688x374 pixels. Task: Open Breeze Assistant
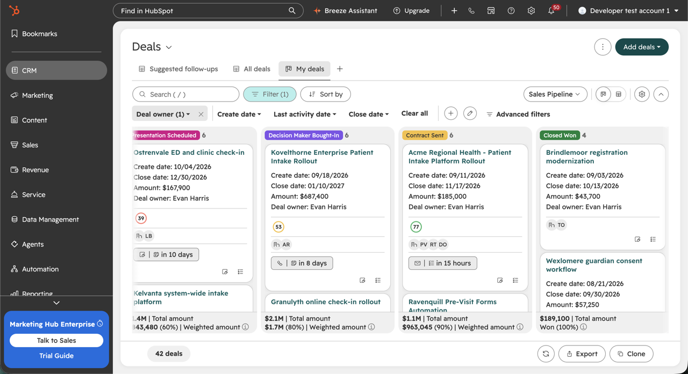[346, 11]
